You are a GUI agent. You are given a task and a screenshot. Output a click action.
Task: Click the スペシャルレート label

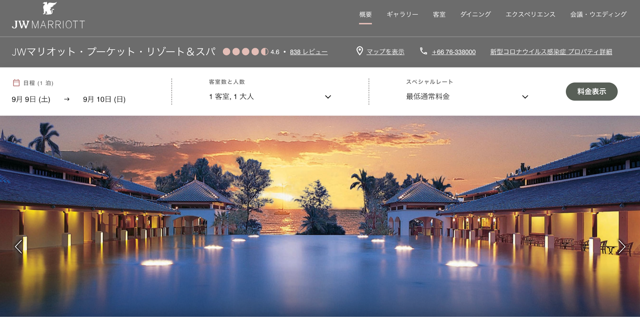click(x=430, y=82)
